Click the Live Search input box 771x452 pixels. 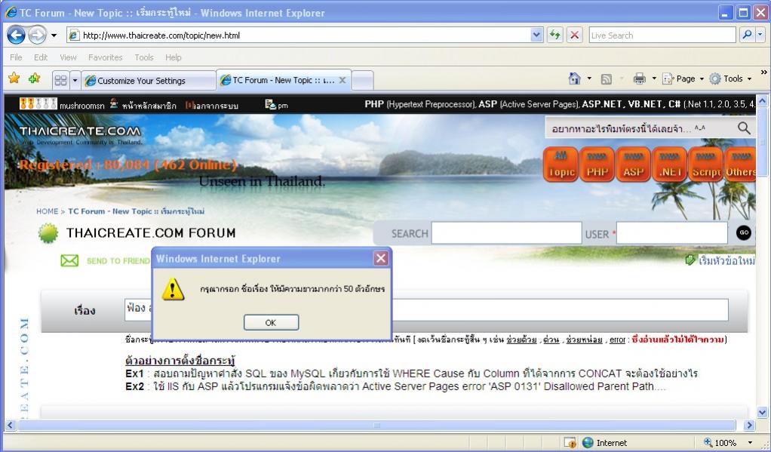(x=662, y=35)
